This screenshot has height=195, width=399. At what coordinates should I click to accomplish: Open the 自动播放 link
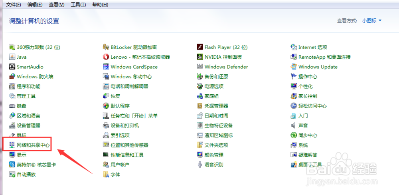(26, 175)
